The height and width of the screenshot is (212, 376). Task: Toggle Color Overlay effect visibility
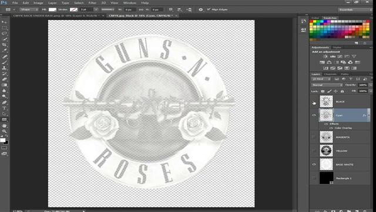pyautogui.click(x=331, y=128)
